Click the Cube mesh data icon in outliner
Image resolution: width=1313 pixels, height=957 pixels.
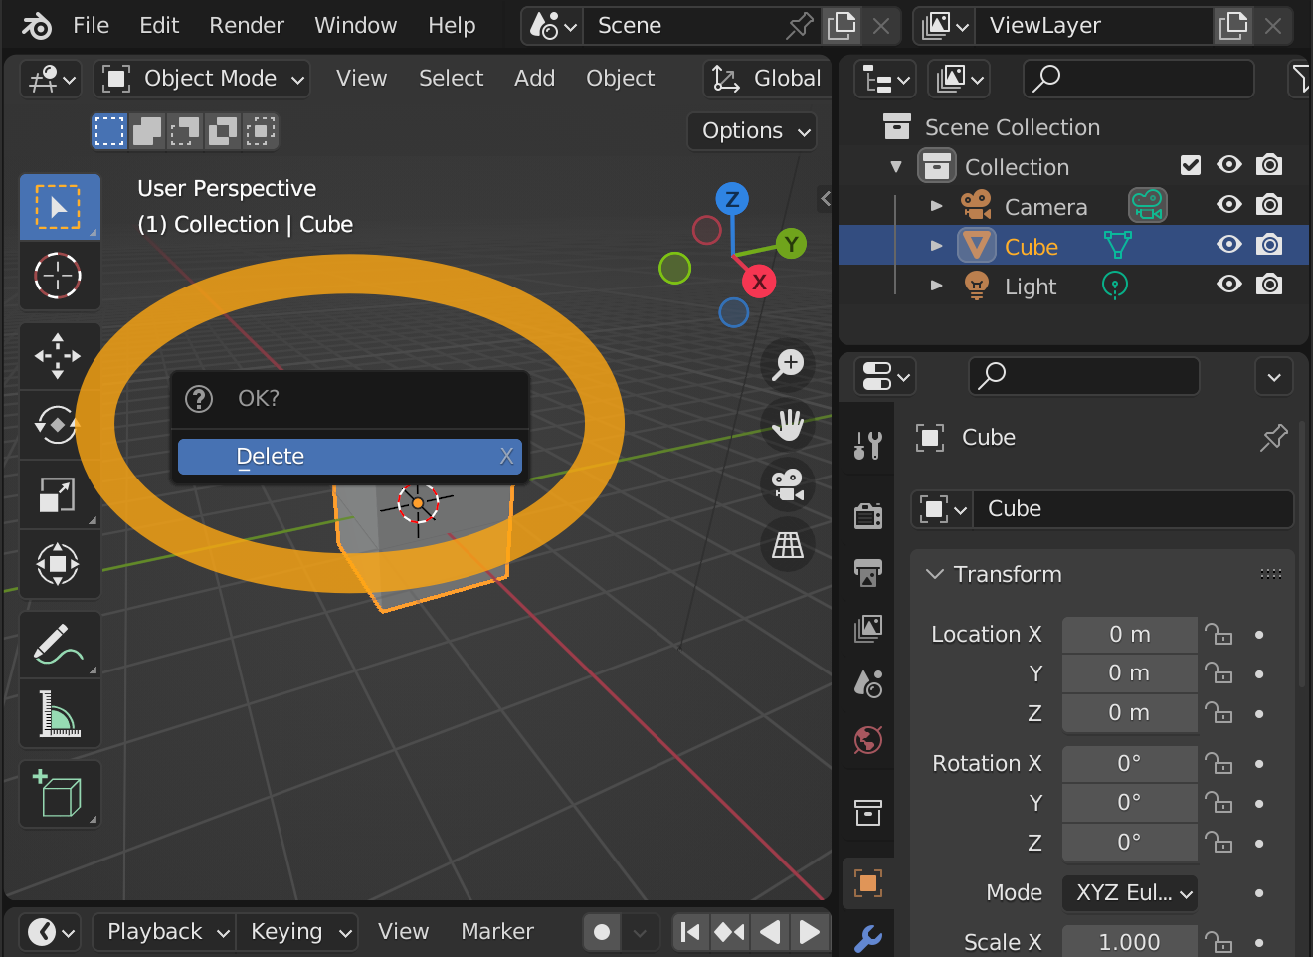click(1117, 246)
